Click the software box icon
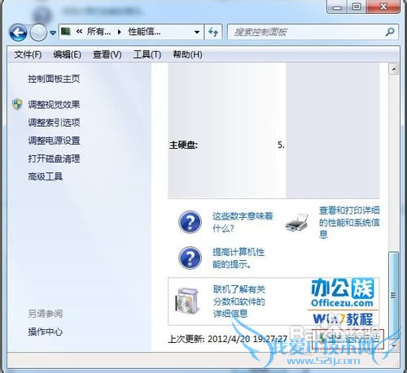 pyautogui.click(x=187, y=301)
